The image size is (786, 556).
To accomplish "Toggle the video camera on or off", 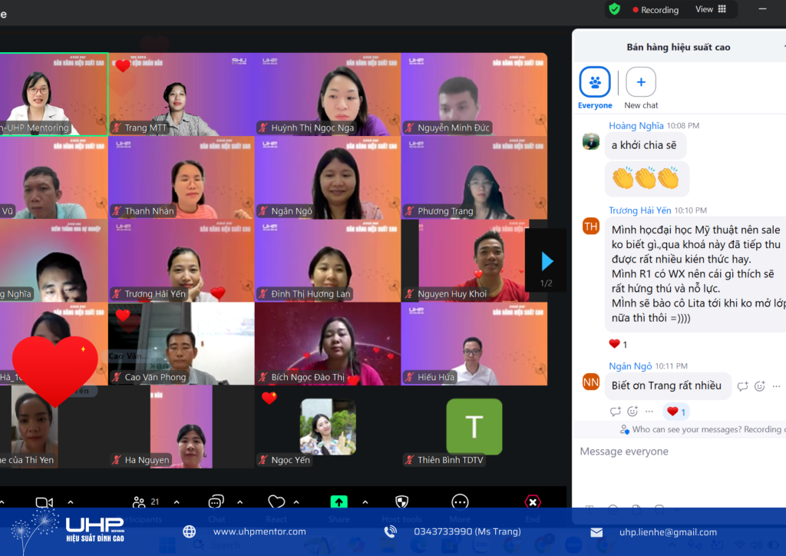I will click(44, 502).
